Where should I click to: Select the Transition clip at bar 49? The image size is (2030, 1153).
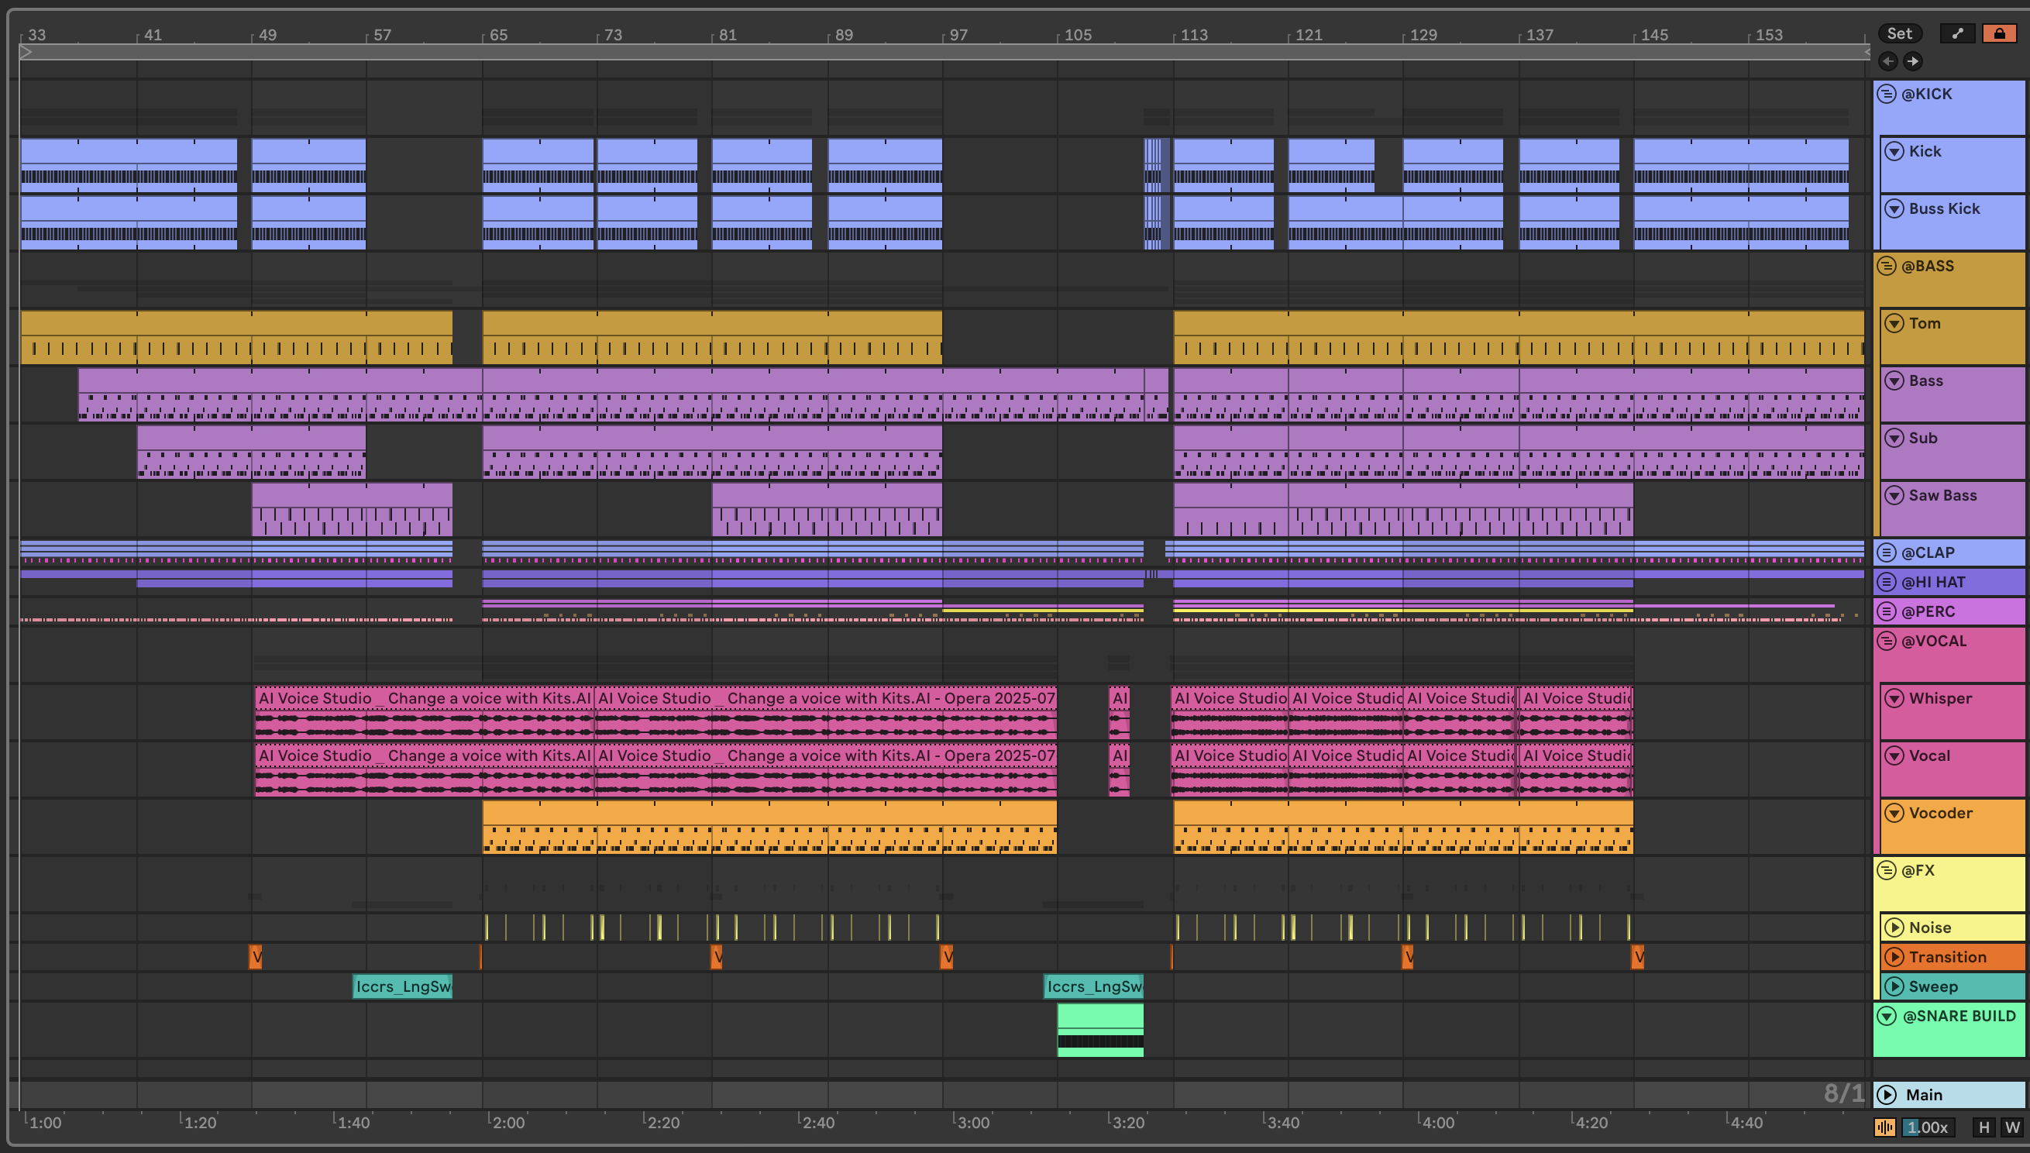[255, 958]
